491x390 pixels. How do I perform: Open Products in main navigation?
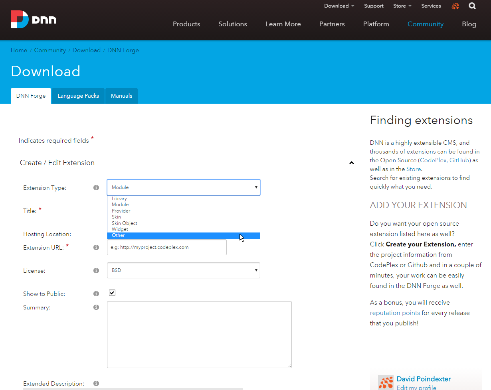(186, 24)
